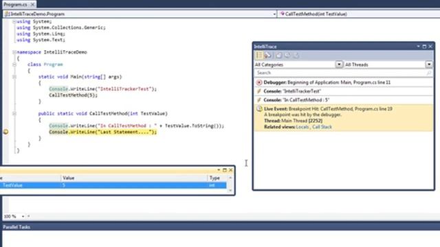Screen dimensions: 440x247
Task: Click the using System.Collections.Generic; line
Action: point(61,27)
